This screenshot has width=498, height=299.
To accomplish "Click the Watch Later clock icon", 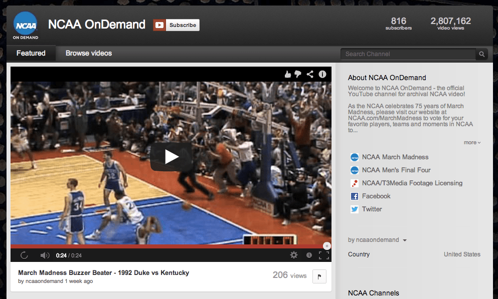I will tap(309, 255).
